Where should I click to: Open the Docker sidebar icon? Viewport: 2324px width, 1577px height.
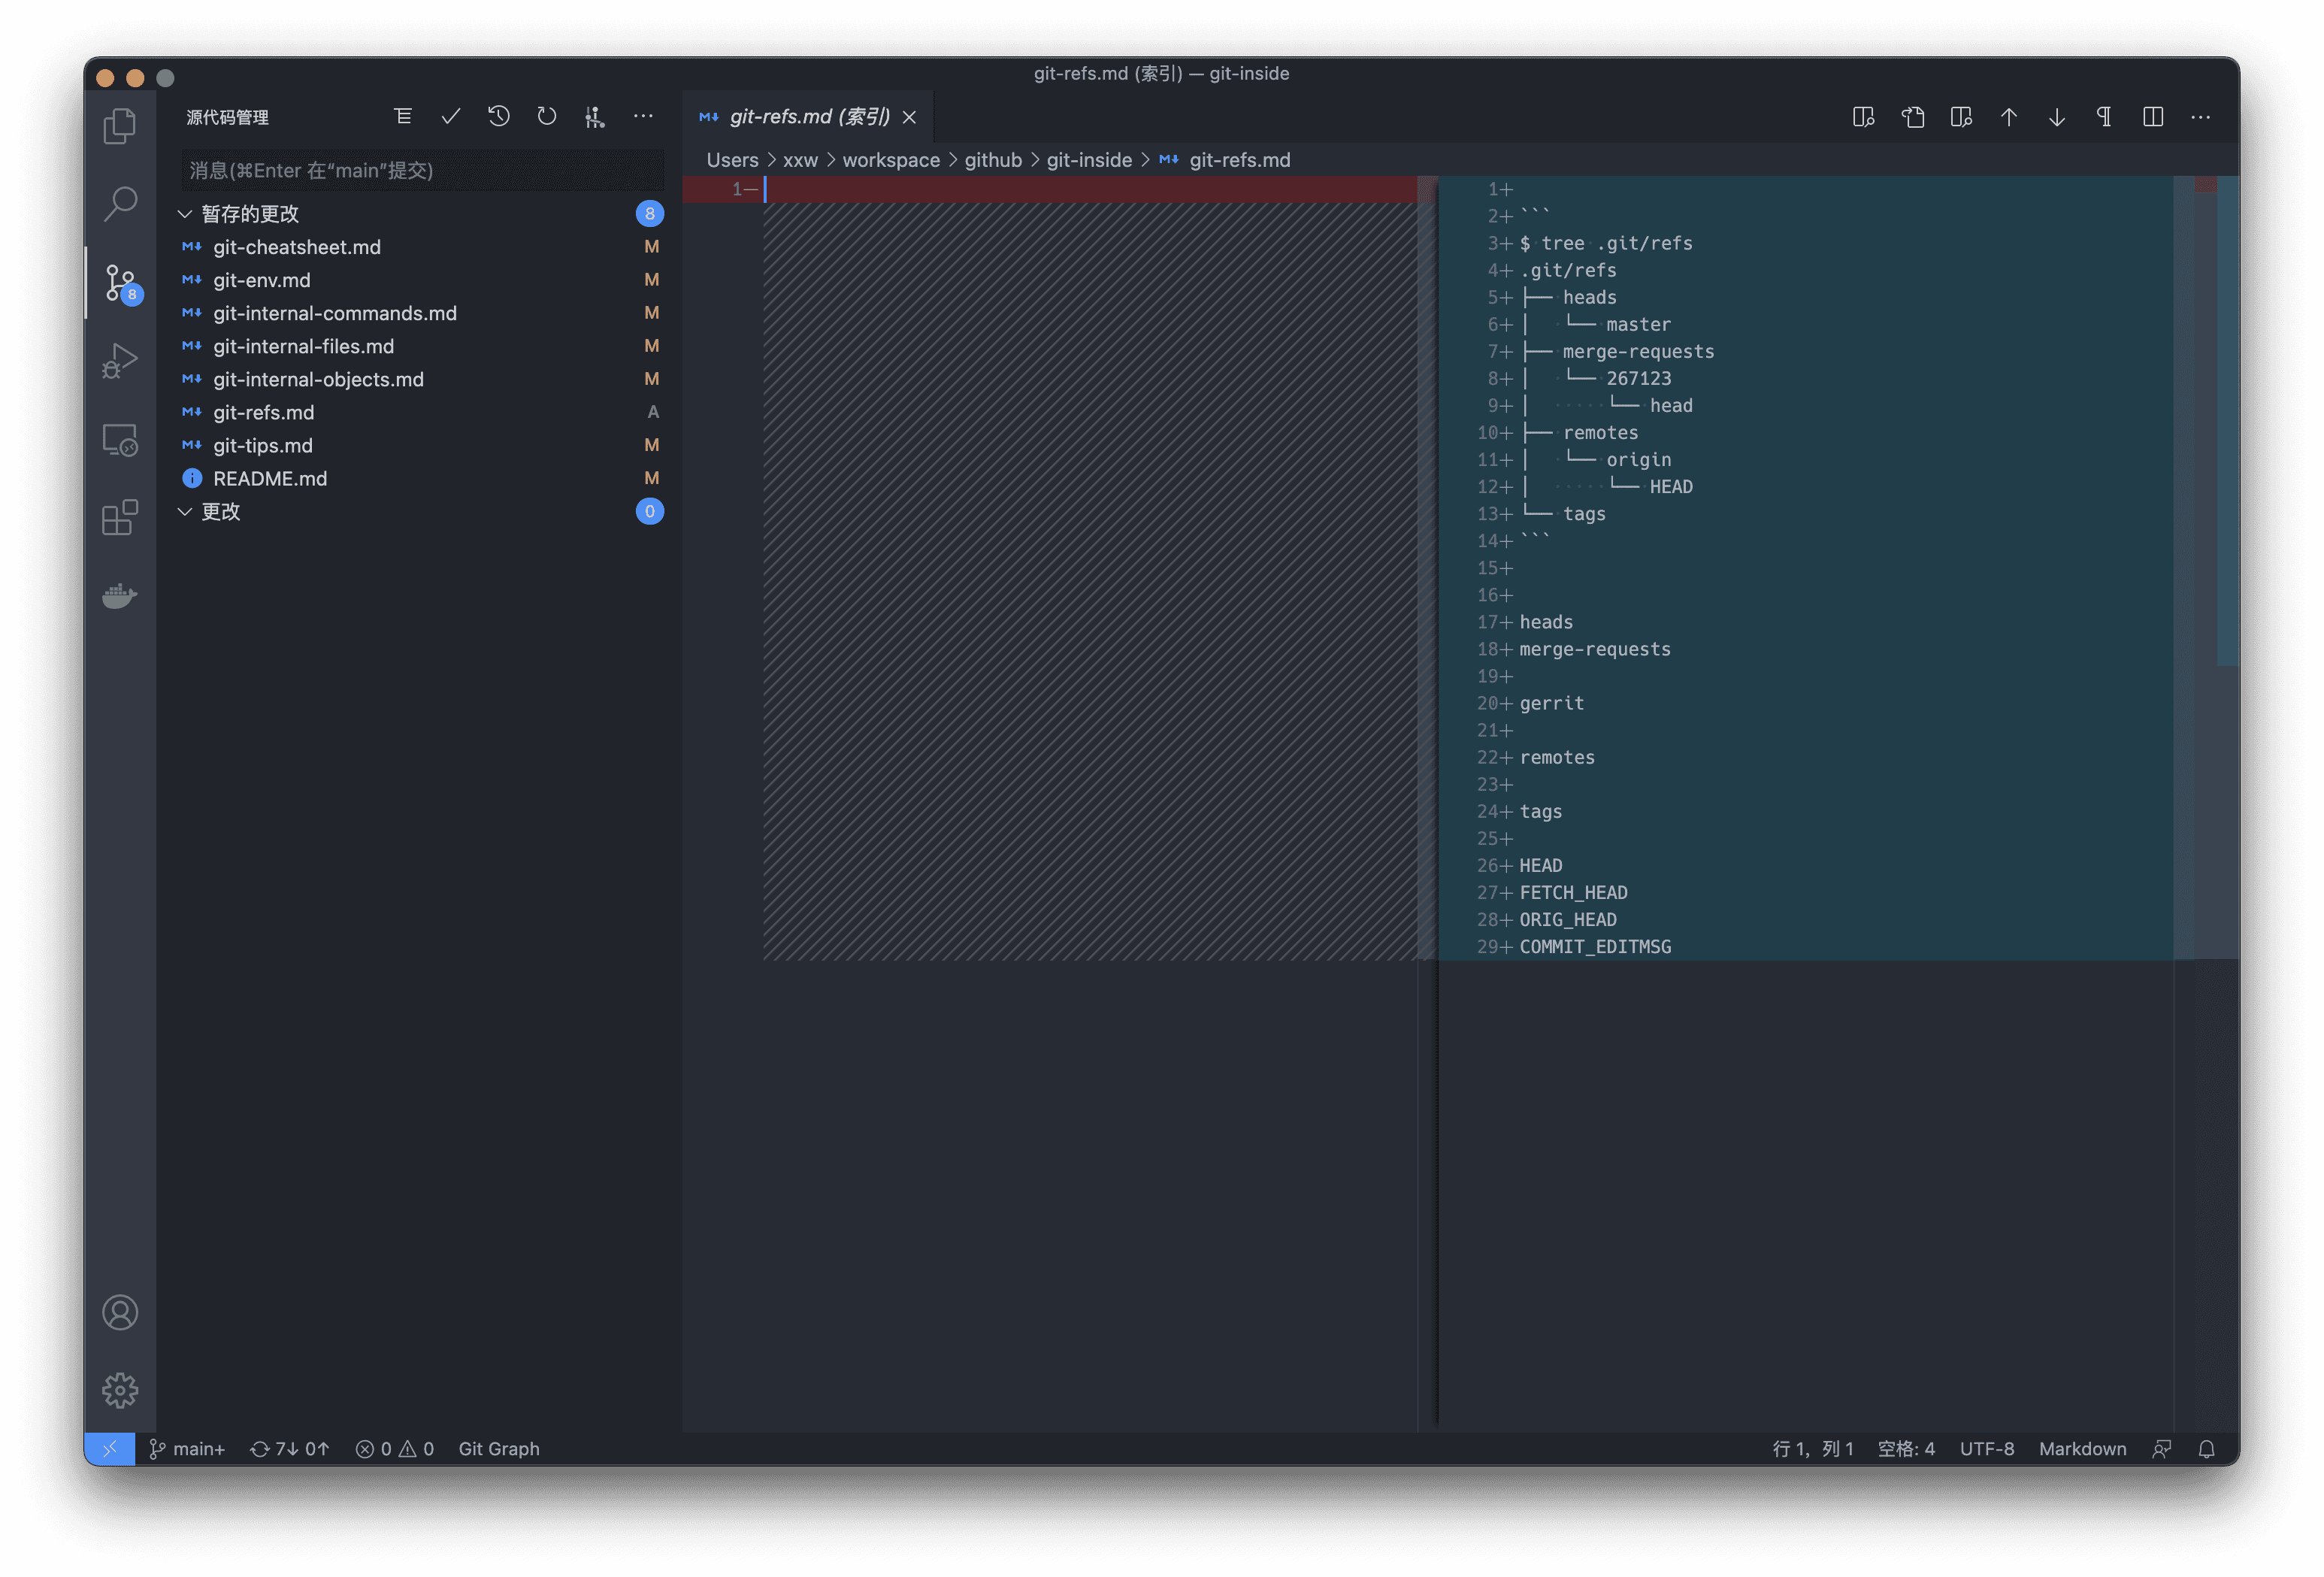[120, 596]
